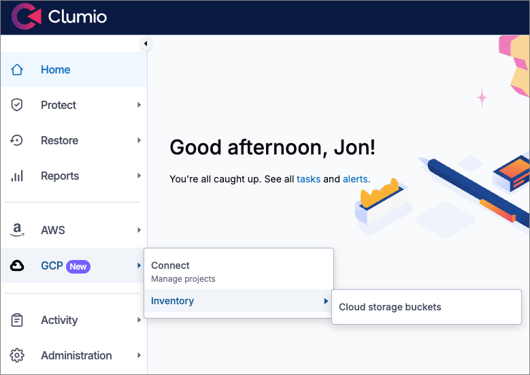Select Inventory in the GCP flyout
This screenshot has width=530, height=375.
[173, 301]
